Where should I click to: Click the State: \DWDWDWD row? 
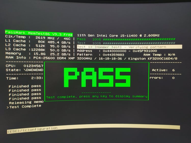click(x=24, y=70)
